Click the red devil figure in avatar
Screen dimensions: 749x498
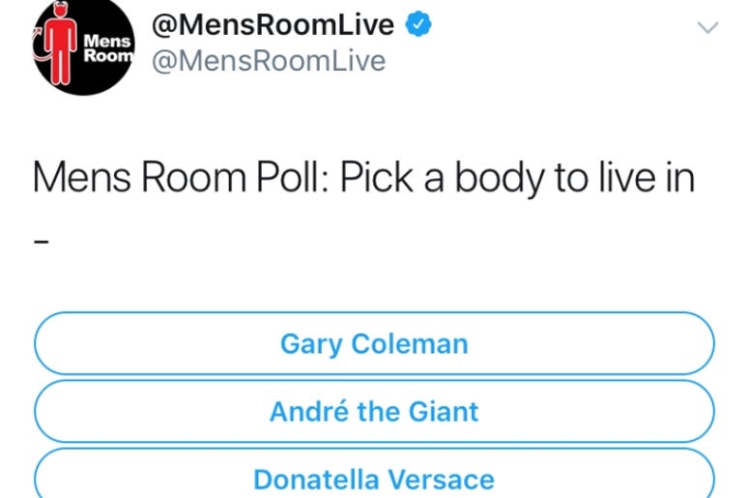(60, 45)
